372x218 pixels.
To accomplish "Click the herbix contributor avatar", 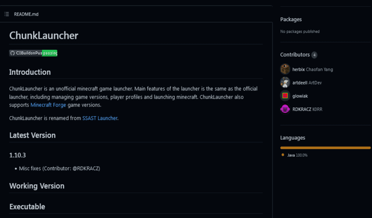I will pos(285,69).
